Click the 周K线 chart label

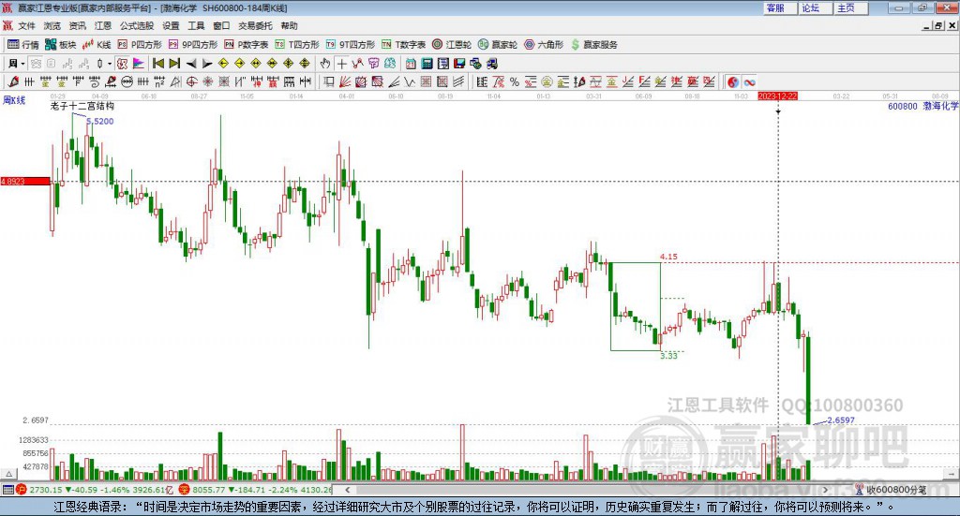click(x=13, y=99)
